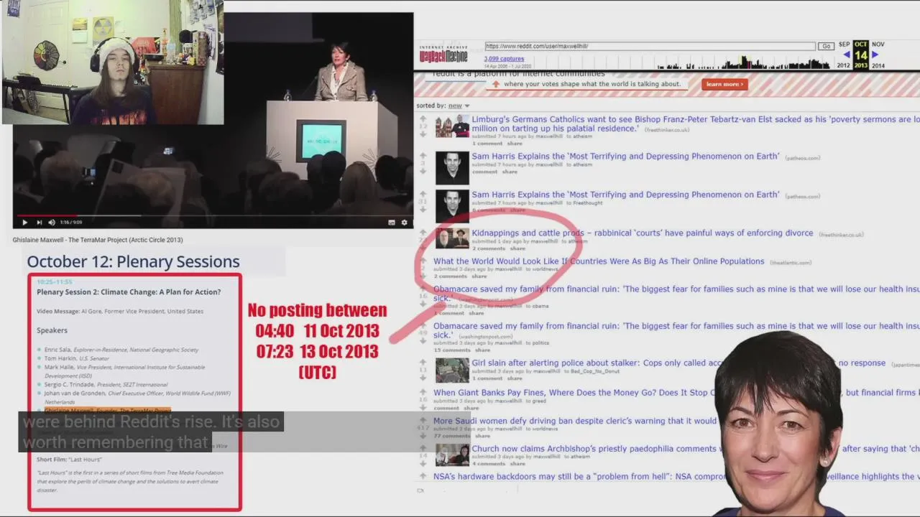Focus the Wayback Machine URL field
The width and height of the screenshot is (920, 517).
650,46
